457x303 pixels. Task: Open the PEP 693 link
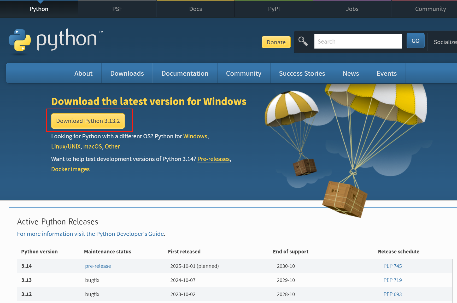click(392, 294)
